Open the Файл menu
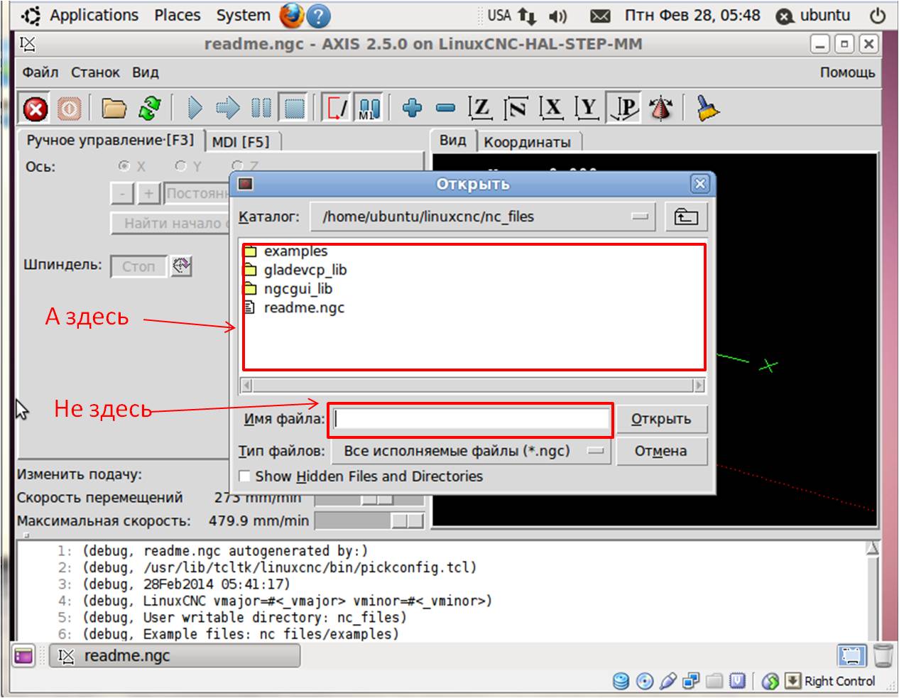This screenshot has height=698, width=899. tap(40, 72)
